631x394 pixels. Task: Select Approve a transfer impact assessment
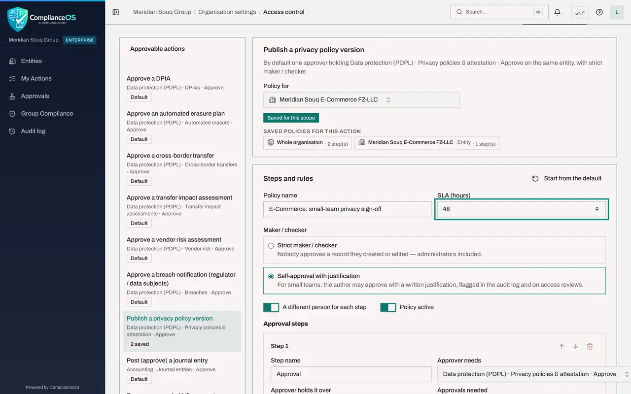(182, 211)
